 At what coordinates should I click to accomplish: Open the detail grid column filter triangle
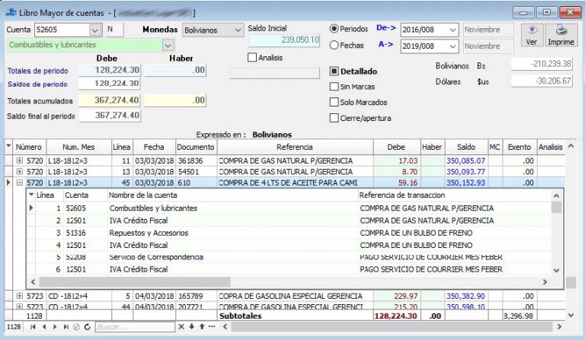pos(31,195)
